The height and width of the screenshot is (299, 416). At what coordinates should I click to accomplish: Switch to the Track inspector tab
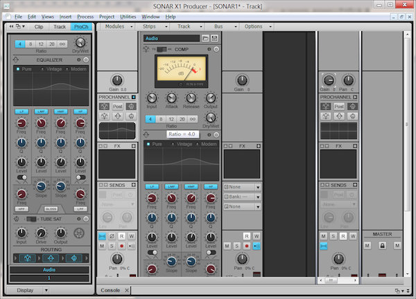60,27
